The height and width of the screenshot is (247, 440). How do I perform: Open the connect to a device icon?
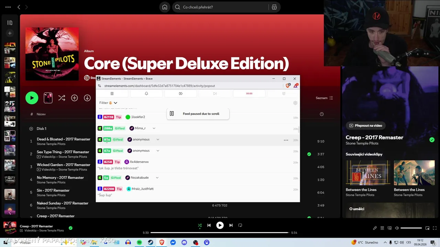point(389,228)
